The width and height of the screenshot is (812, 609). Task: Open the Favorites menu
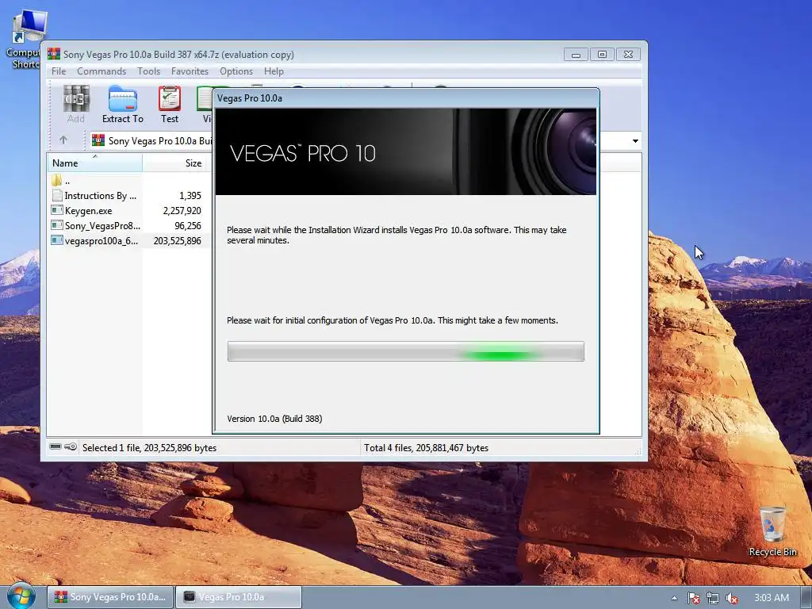(190, 71)
